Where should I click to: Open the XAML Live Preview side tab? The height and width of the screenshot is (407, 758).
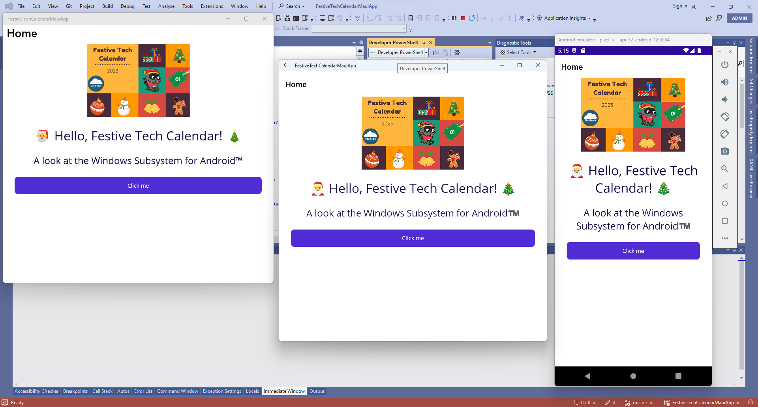(x=751, y=178)
